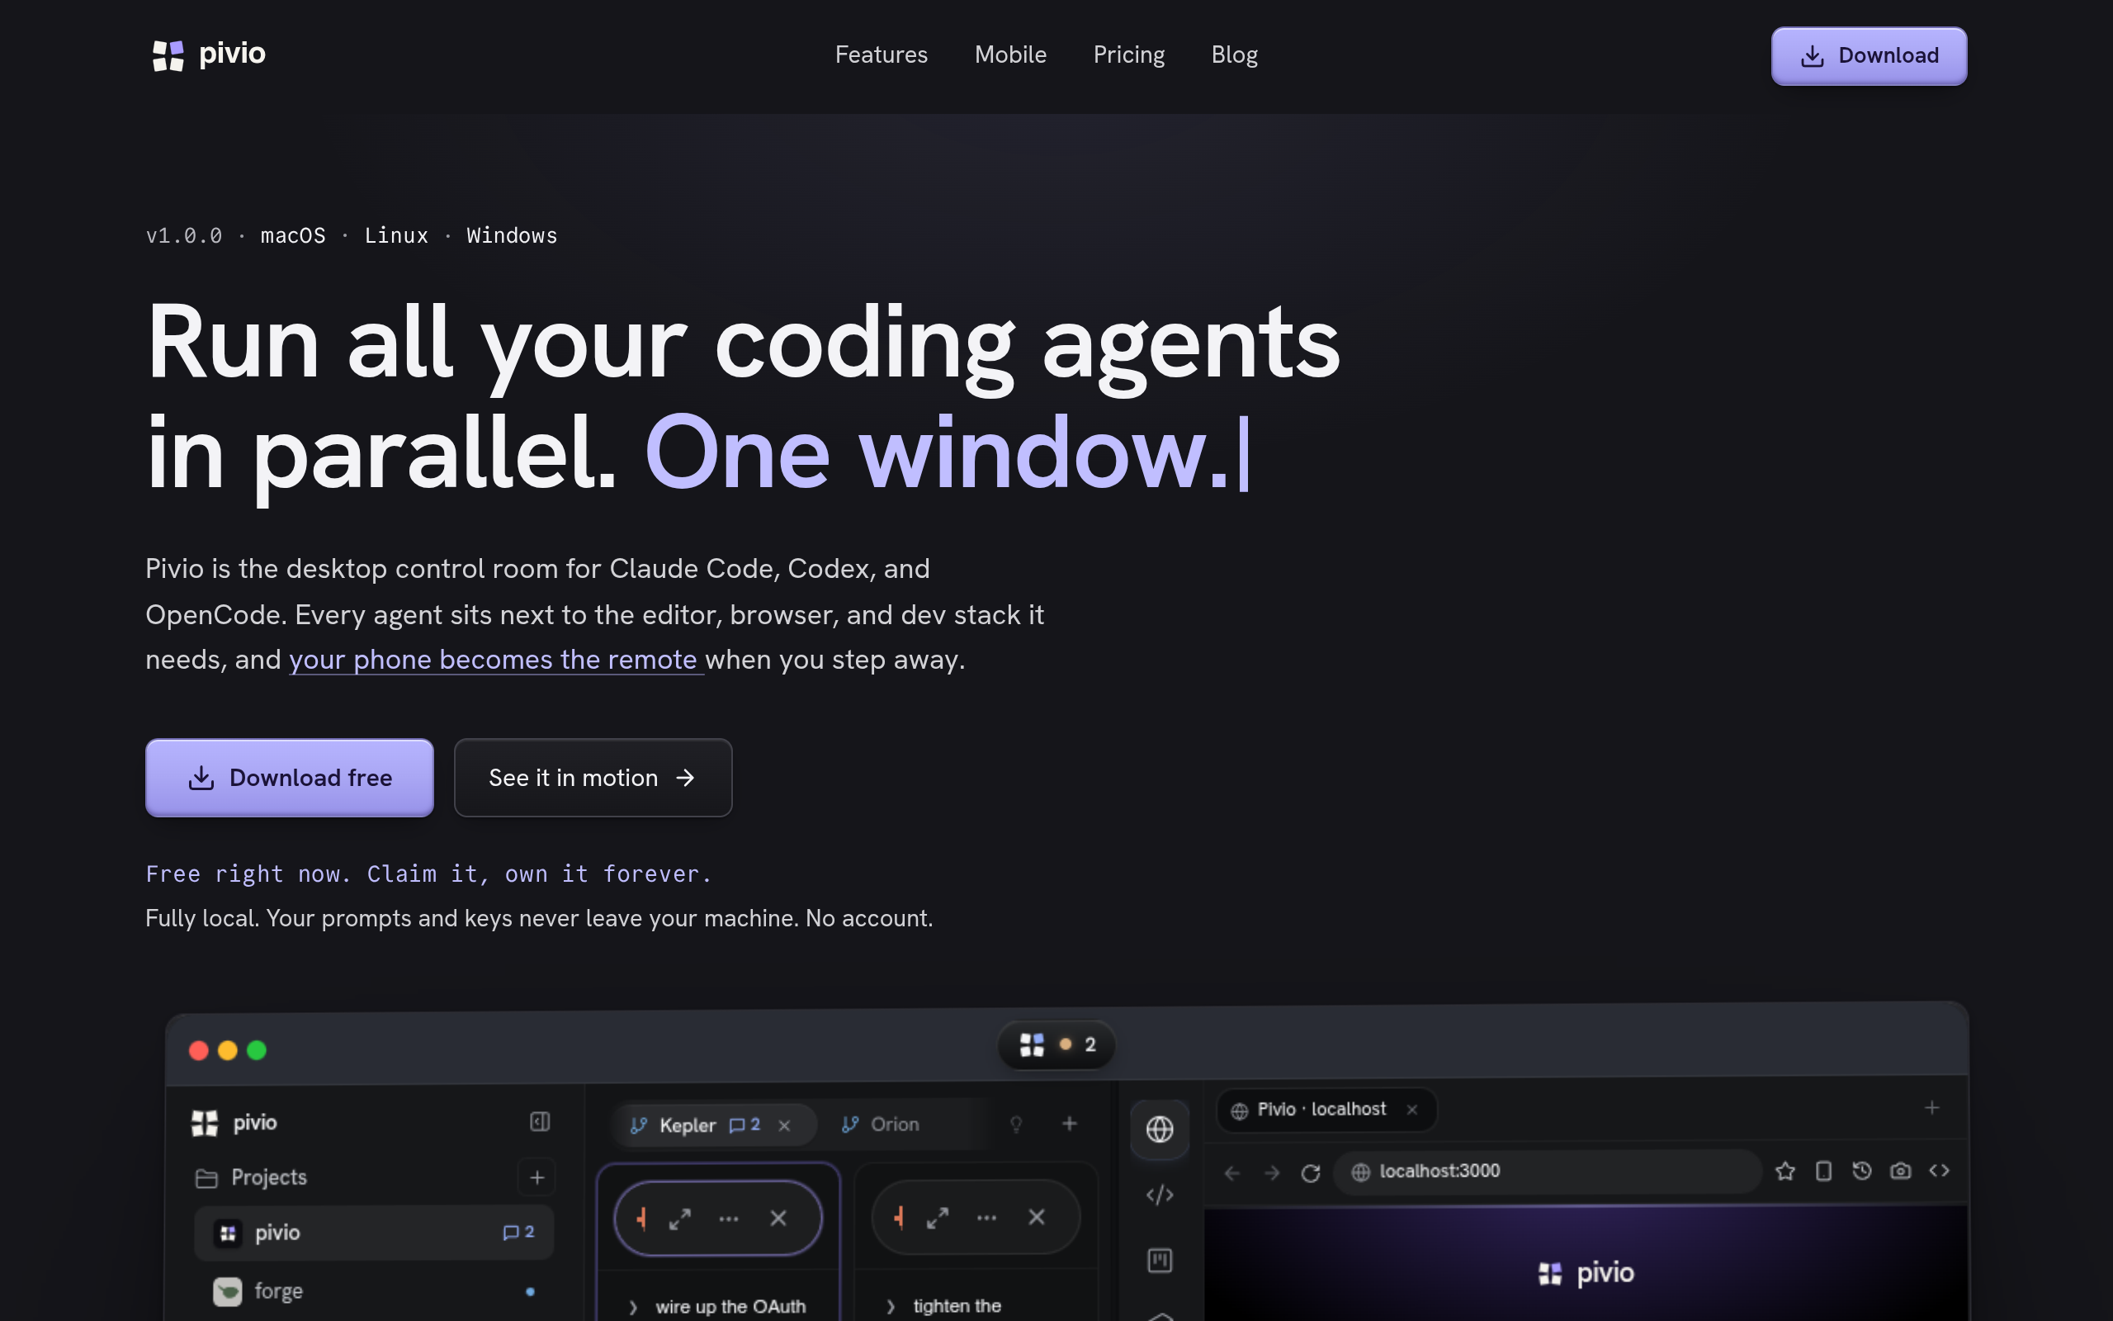This screenshot has width=2113, height=1321.
Task: Open more options for 'tighten the' pane
Action: [x=986, y=1217]
